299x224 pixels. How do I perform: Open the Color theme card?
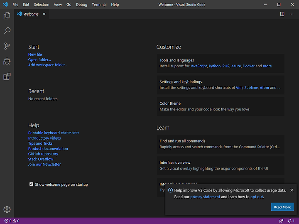point(221,106)
